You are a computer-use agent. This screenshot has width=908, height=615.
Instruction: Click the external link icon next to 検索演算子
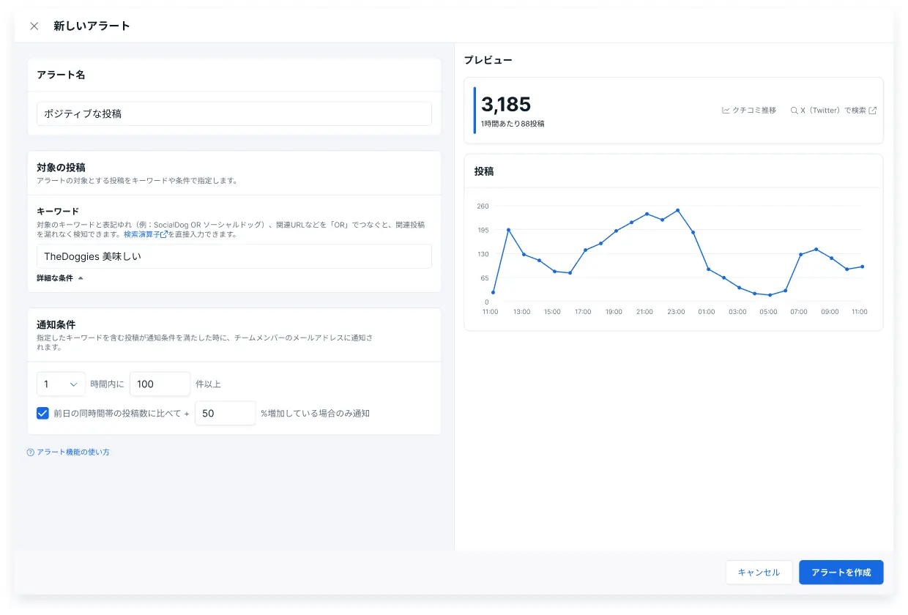164,234
